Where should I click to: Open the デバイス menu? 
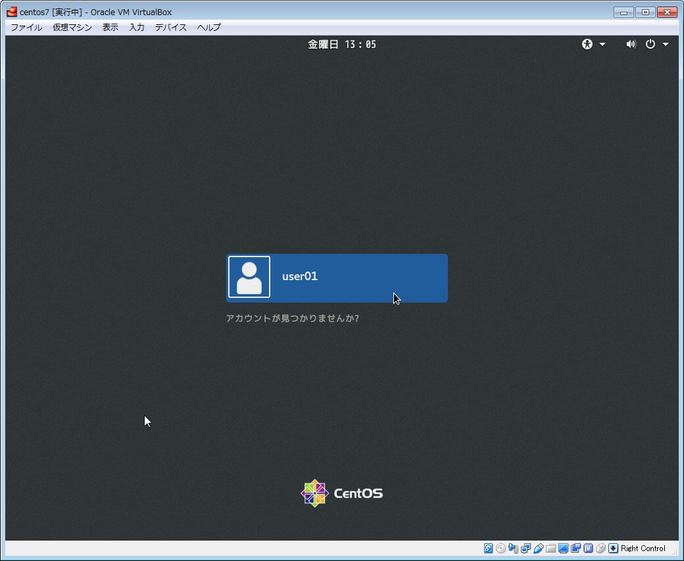click(x=171, y=27)
